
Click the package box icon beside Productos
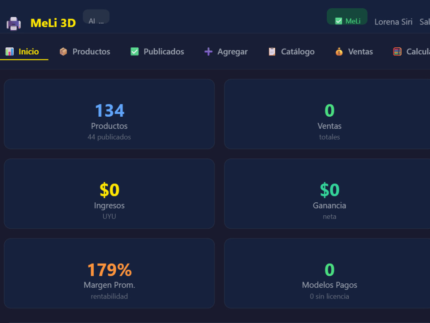pyautogui.click(x=63, y=51)
